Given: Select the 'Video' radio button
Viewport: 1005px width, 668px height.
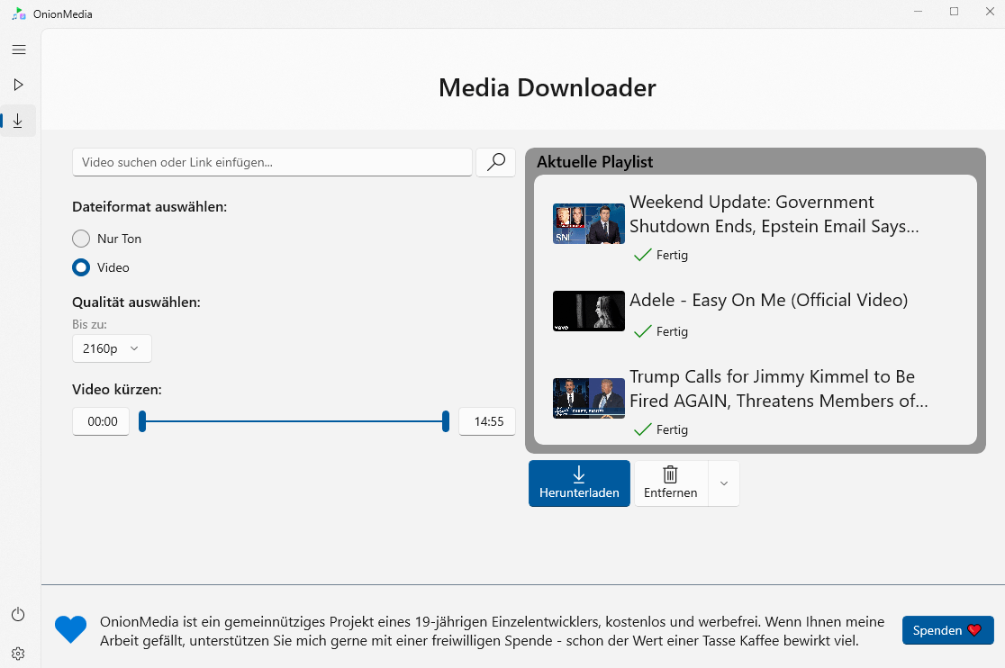Looking at the screenshot, I should tap(80, 267).
